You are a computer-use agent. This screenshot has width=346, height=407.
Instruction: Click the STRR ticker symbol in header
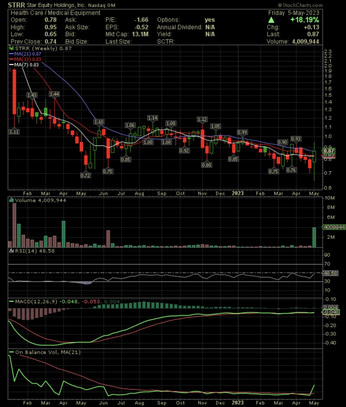pos(17,5)
